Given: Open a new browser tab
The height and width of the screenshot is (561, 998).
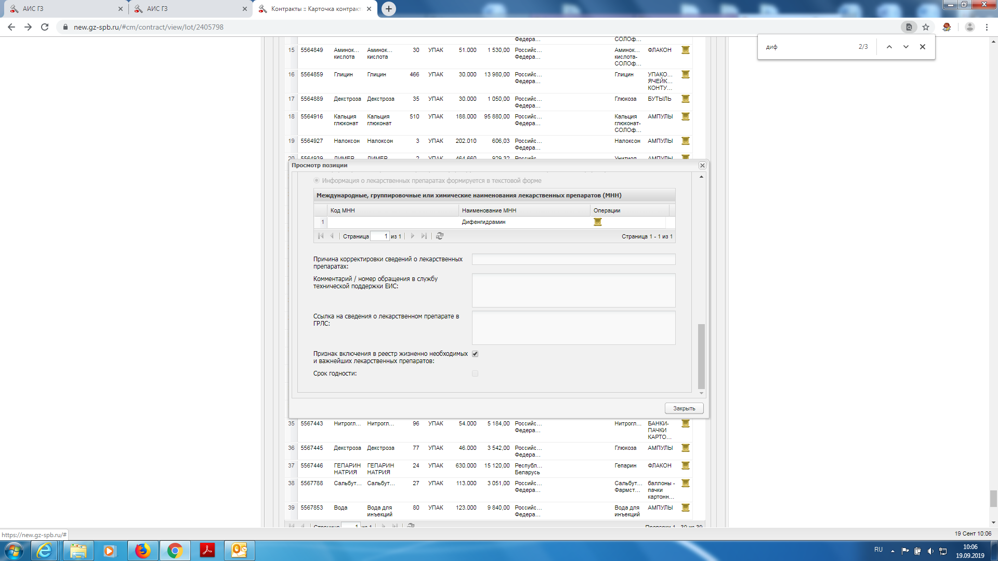Looking at the screenshot, I should pos(388,9).
